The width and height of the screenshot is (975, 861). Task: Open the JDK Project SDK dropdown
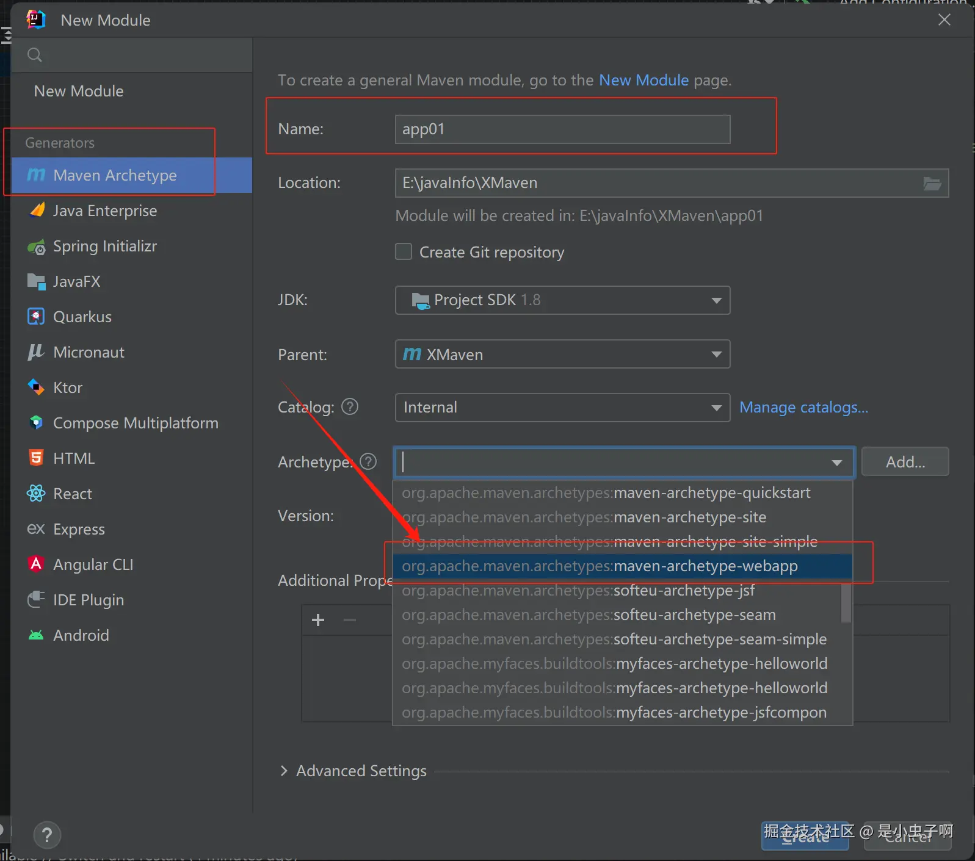[x=562, y=300]
